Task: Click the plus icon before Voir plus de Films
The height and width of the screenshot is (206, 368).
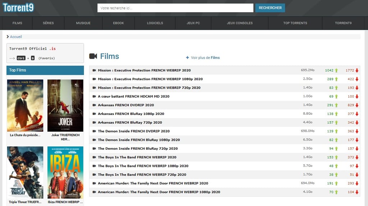Action: pyautogui.click(x=187, y=58)
